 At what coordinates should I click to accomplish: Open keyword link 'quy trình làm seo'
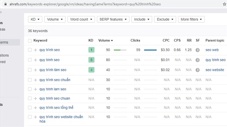(53, 70)
